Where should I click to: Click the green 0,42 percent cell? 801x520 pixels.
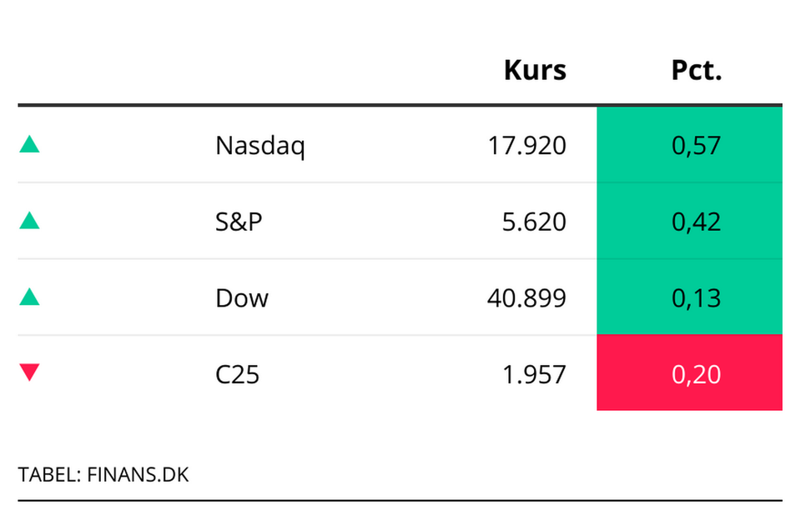point(689,222)
